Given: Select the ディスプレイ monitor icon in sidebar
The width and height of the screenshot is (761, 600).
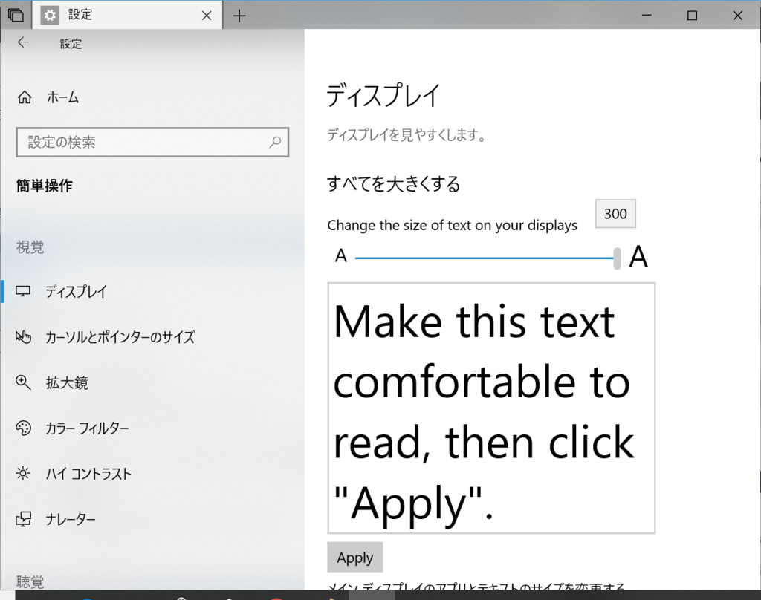Looking at the screenshot, I should tap(24, 291).
